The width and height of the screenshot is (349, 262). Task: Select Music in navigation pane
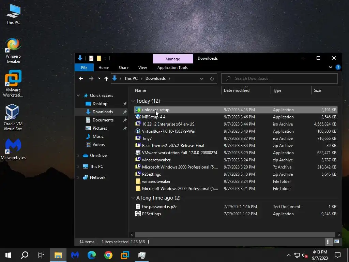(x=98, y=136)
